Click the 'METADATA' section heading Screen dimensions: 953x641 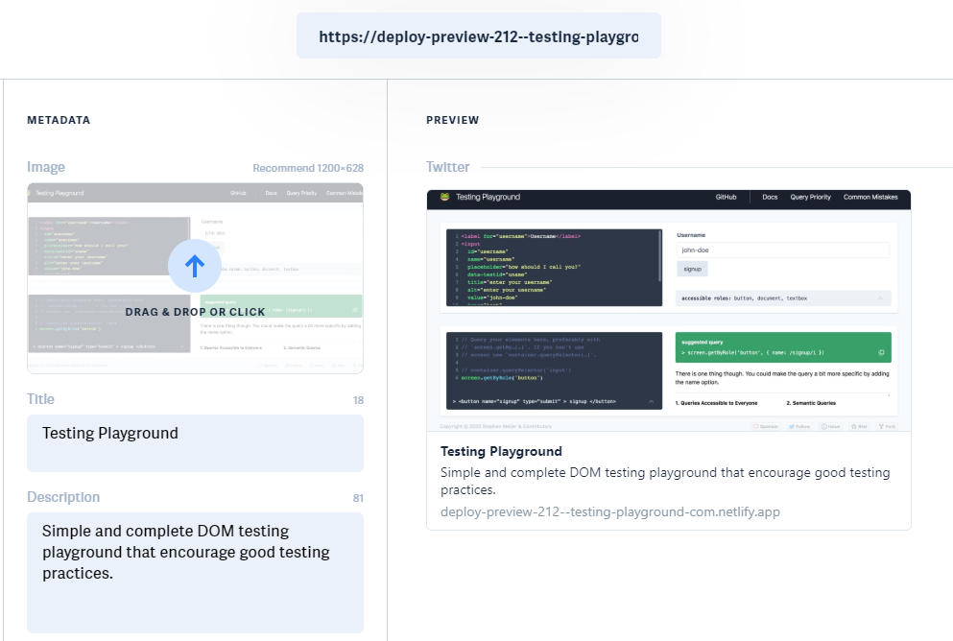pyautogui.click(x=59, y=120)
